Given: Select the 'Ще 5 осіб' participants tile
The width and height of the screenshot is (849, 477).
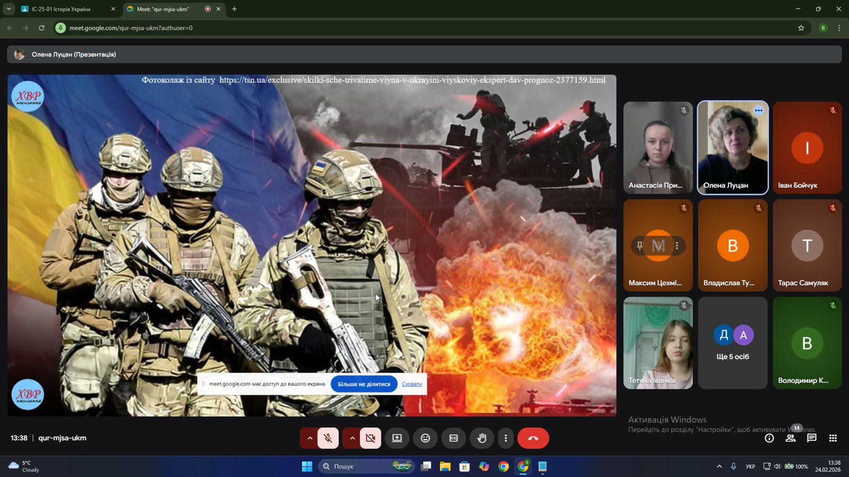Looking at the screenshot, I should pyautogui.click(x=732, y=343).
